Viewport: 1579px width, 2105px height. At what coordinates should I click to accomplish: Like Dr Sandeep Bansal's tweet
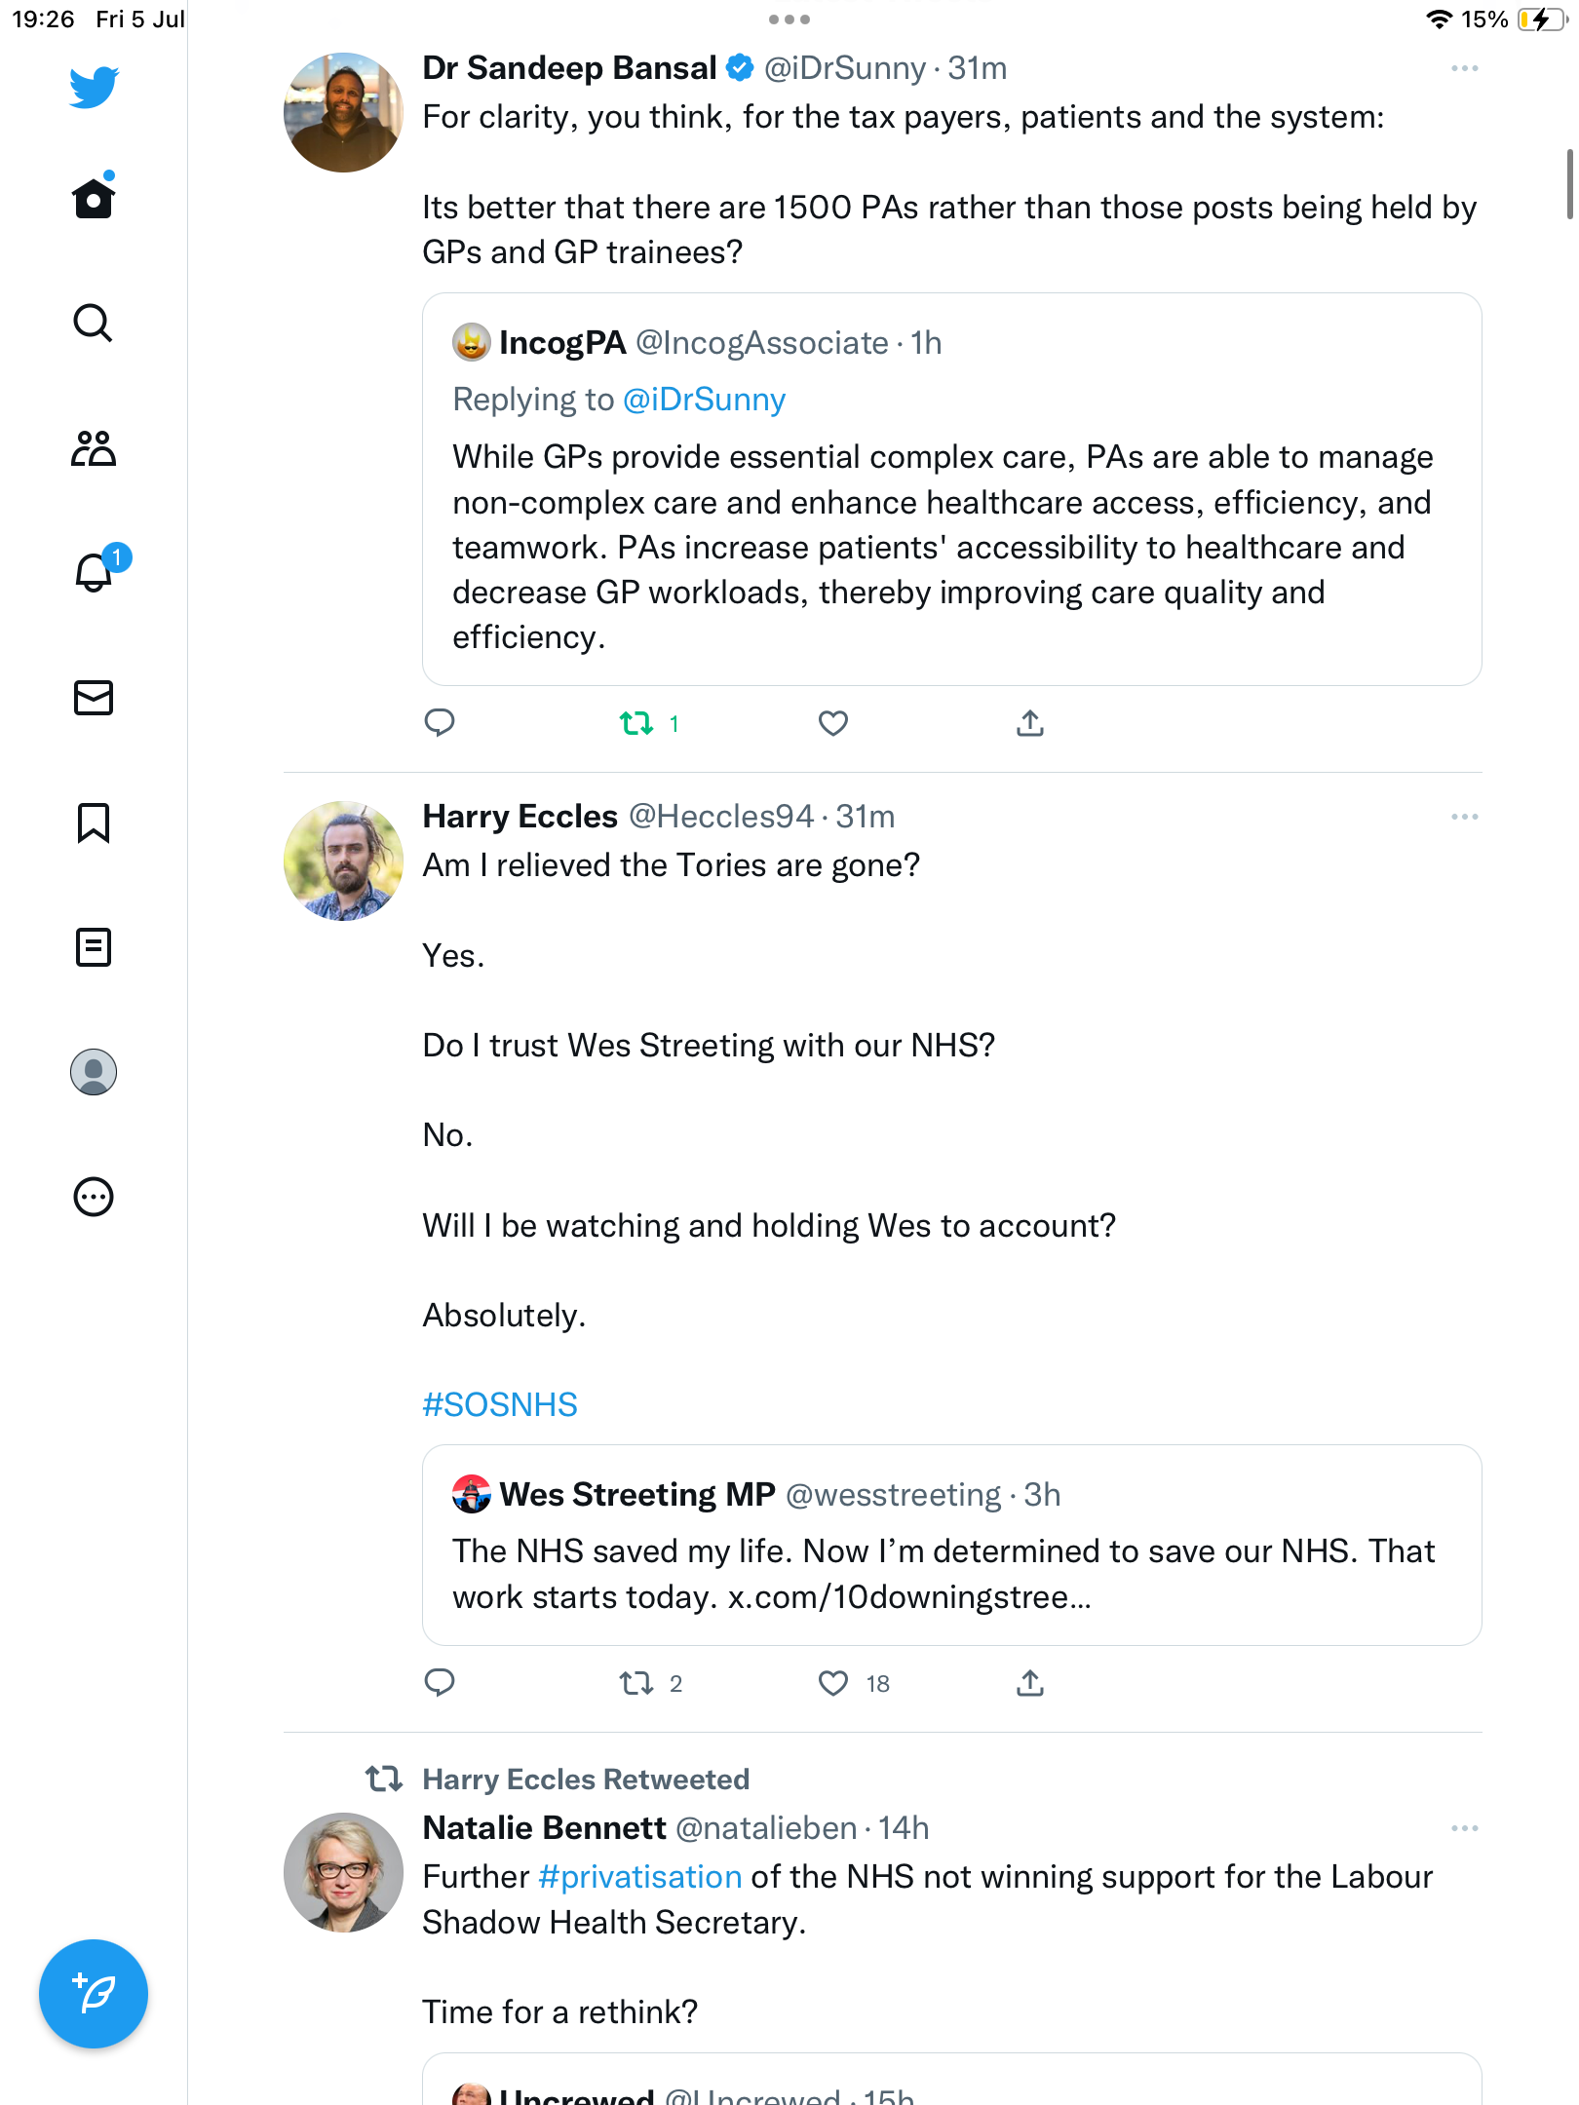point(832,723)
